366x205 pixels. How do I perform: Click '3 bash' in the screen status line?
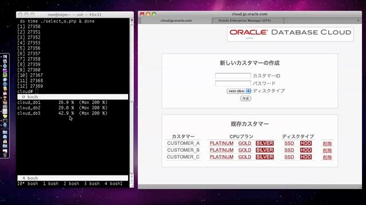(x=91, y=183)
